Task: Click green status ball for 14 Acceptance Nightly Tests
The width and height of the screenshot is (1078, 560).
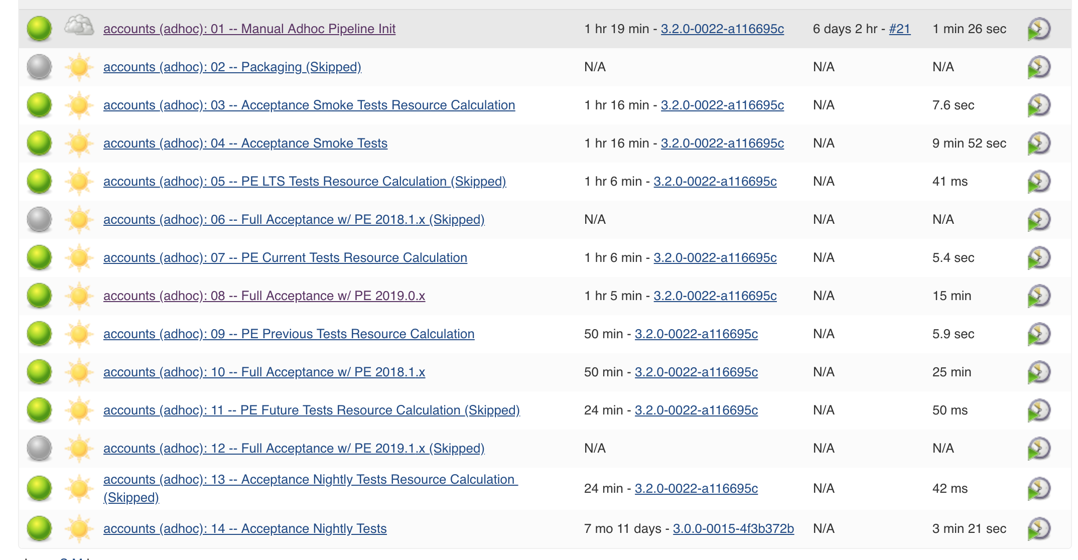Action: coord(39,529)
